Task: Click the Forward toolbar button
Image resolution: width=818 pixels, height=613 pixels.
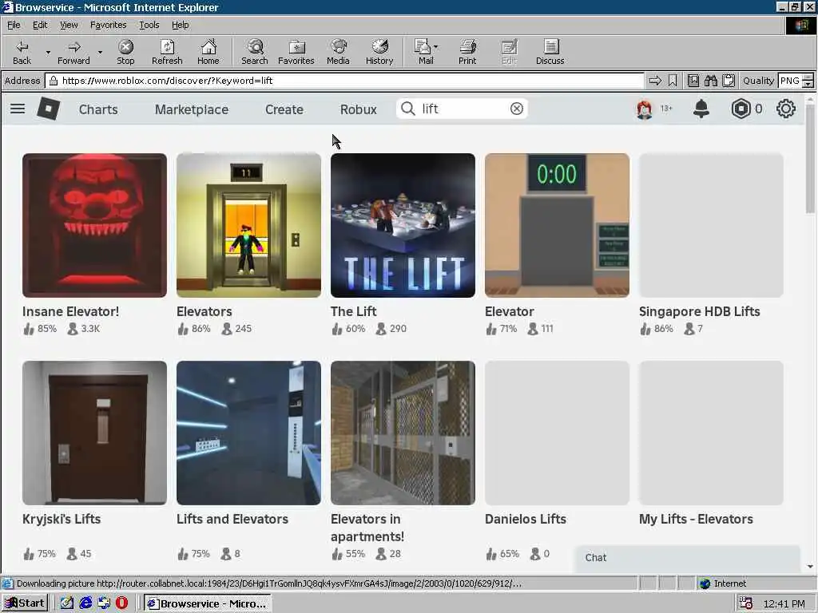Action: coord(73,52)
